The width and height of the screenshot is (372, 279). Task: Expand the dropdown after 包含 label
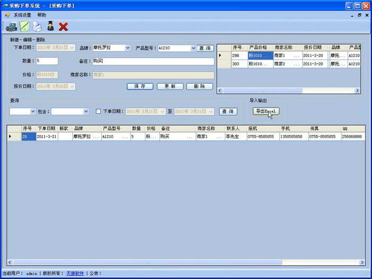[x=86, y=112]
